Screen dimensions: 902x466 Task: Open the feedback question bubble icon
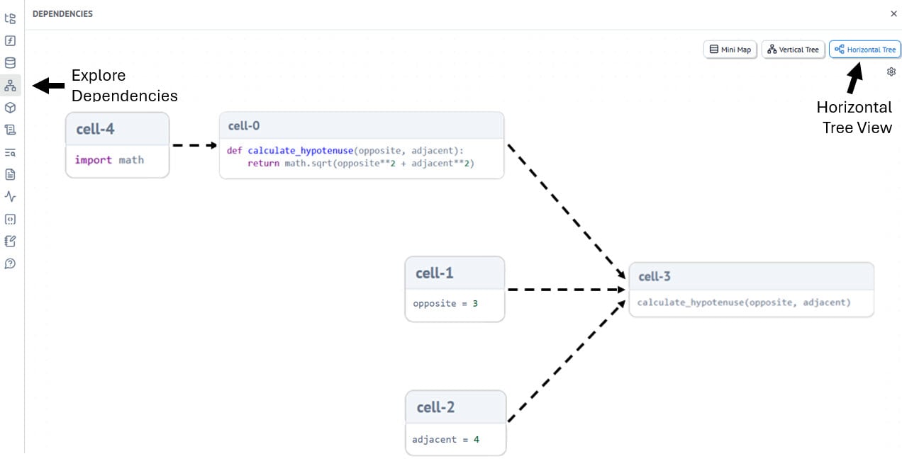[10, 263]
